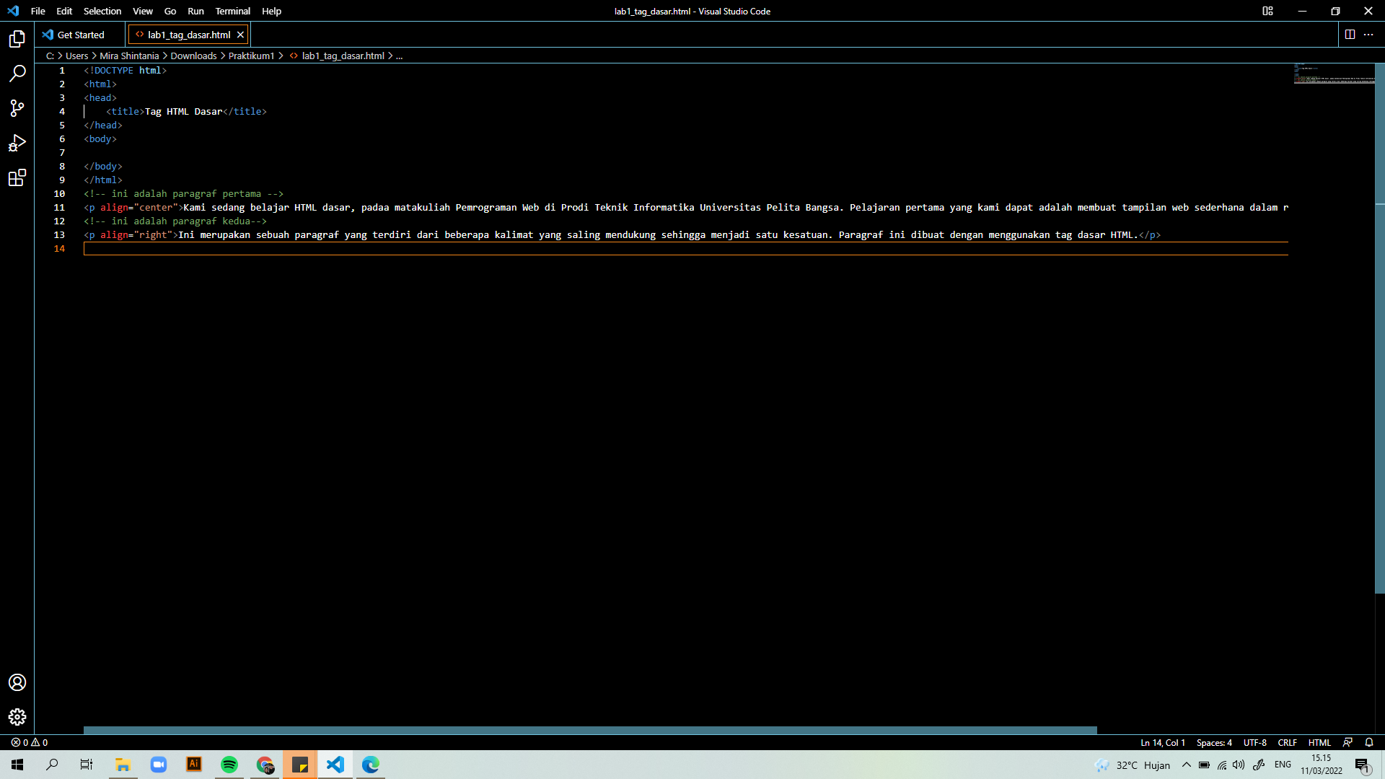Open Spotify from the Windows taskbar
The width and height of the screenshot is (1385, 779).
[x=229, y=765]
